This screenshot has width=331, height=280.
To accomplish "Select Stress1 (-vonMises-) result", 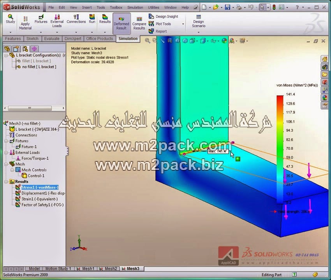I will coord(40,187).
